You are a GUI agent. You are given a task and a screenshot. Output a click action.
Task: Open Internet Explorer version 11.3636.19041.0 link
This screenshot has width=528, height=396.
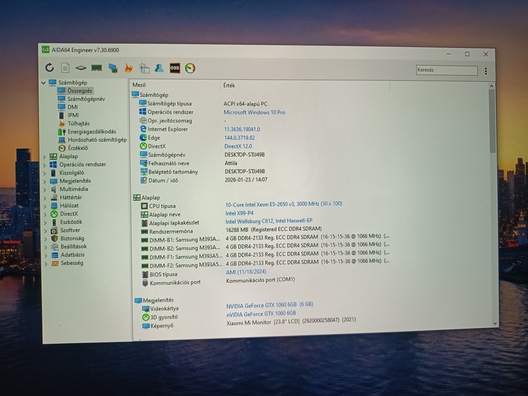[242, 129]
